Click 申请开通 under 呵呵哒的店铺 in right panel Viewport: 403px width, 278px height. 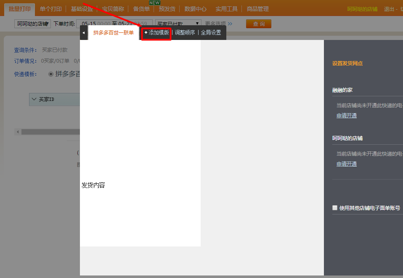point(346,164)
